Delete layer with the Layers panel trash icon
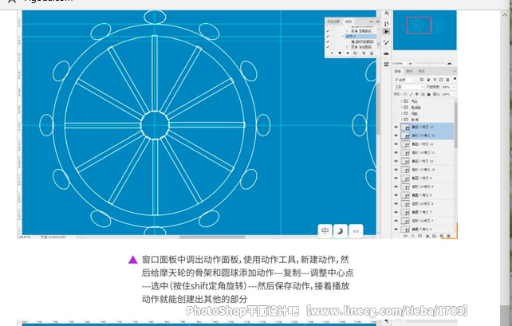Image resolution: width=512 pixels, height=326 pixels. 449,236
